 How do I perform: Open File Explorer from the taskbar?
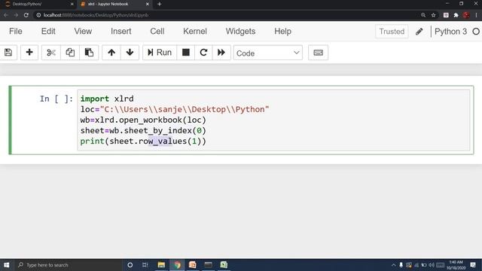tap(161, 265)
